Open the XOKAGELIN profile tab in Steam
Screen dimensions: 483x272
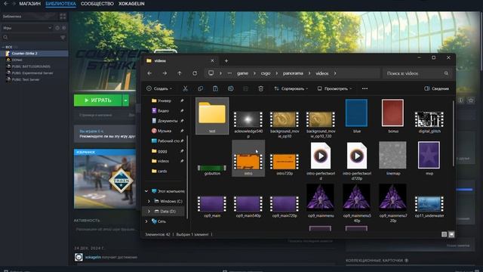(131, 4)
